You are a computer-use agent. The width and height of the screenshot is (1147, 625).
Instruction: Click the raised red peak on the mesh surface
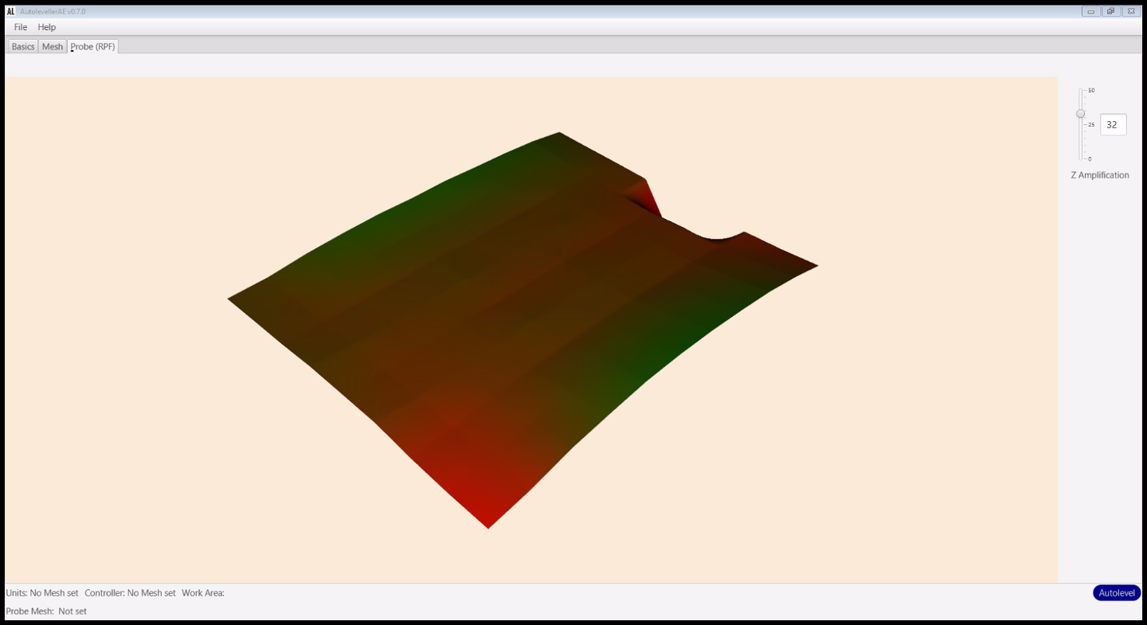648,196
